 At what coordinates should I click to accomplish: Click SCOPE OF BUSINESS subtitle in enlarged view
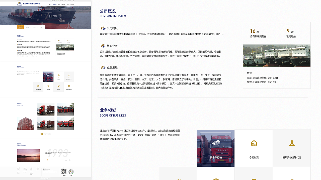[113, 115]
